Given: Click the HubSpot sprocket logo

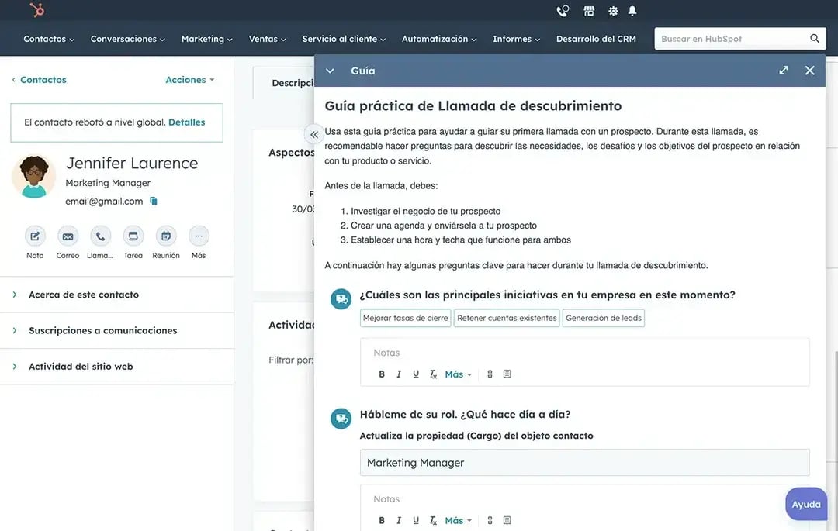Looking at the screenshot, I should [x=37, y=9].
